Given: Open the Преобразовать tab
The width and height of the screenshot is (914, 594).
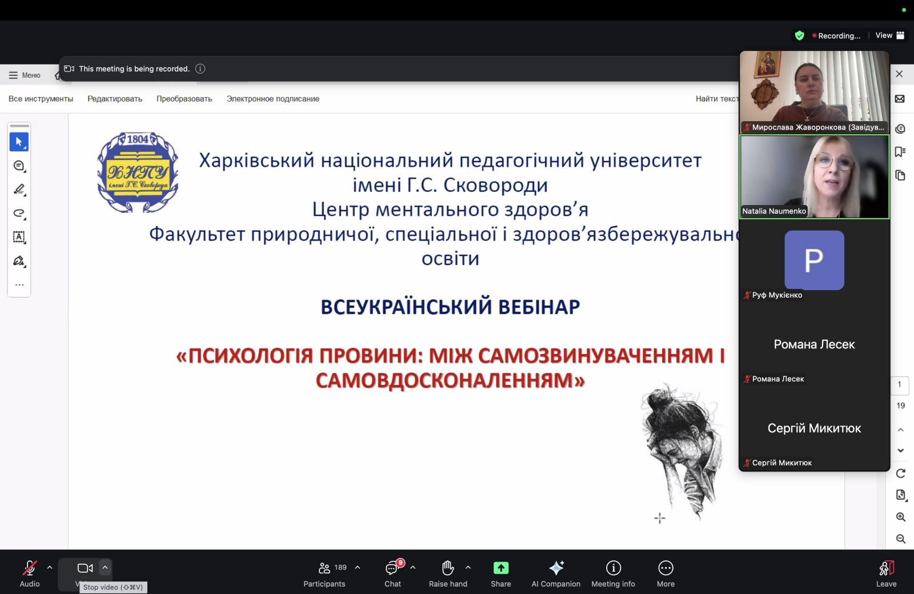Looking at the screenshot, I should tap(185, 99).
